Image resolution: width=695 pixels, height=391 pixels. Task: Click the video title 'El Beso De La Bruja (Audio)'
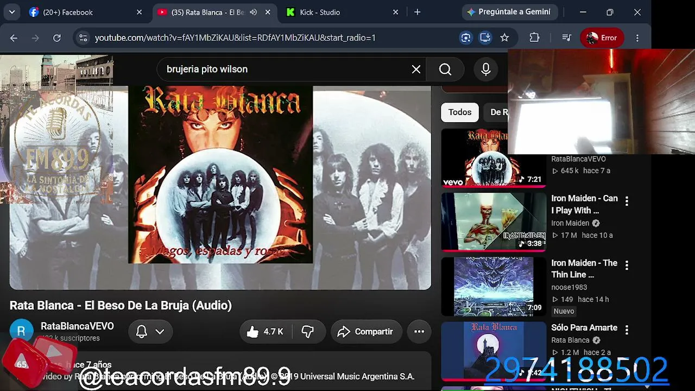pos(158,305)
